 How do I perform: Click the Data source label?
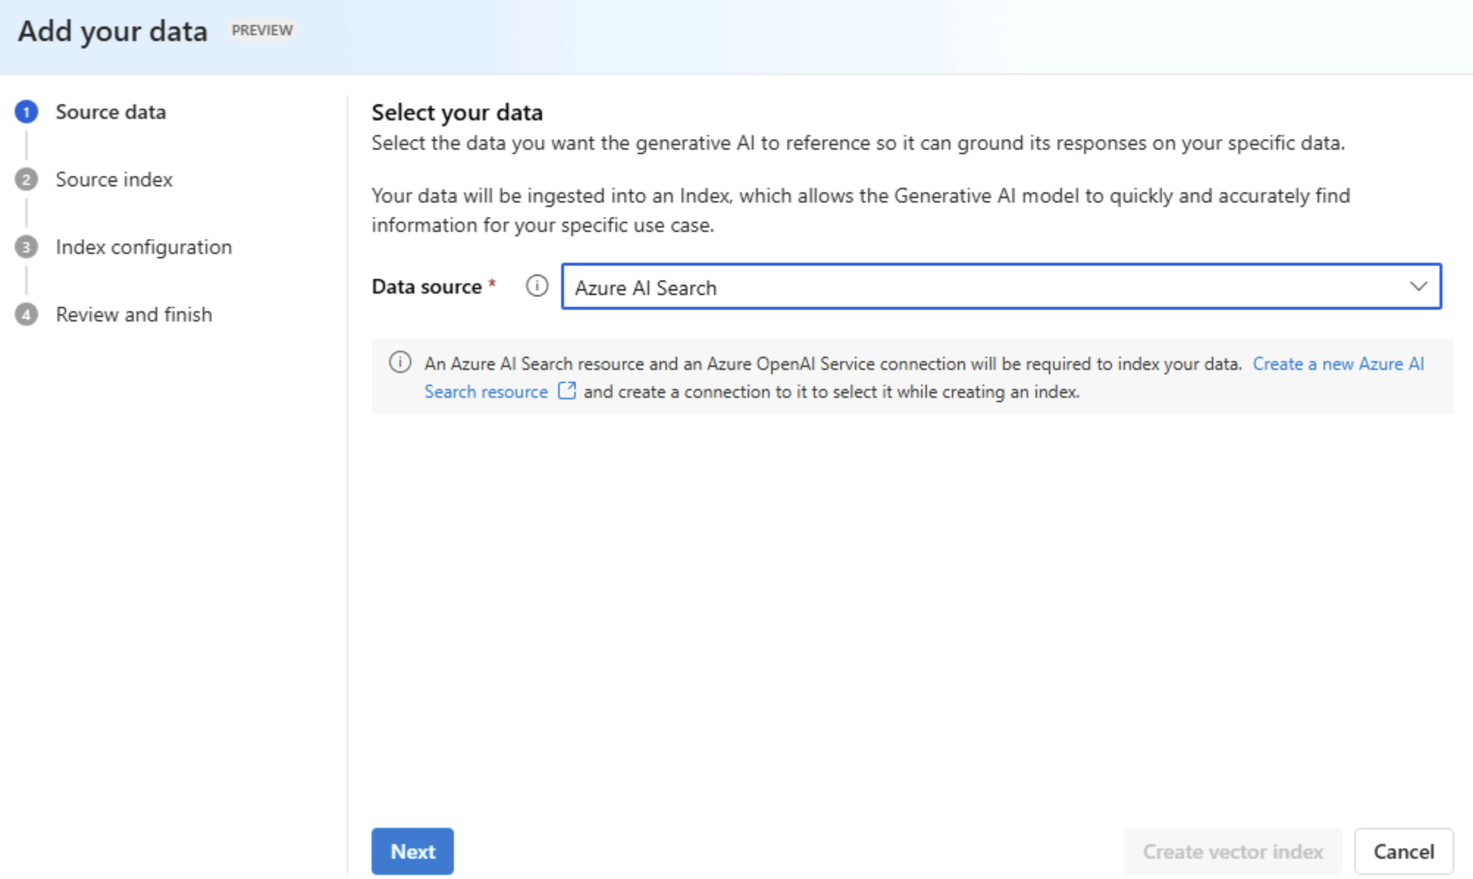pyautogui.click(x=427, y=287)
